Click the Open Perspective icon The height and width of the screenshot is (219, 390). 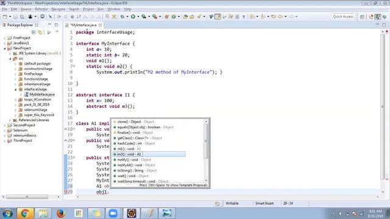(362, 16)
